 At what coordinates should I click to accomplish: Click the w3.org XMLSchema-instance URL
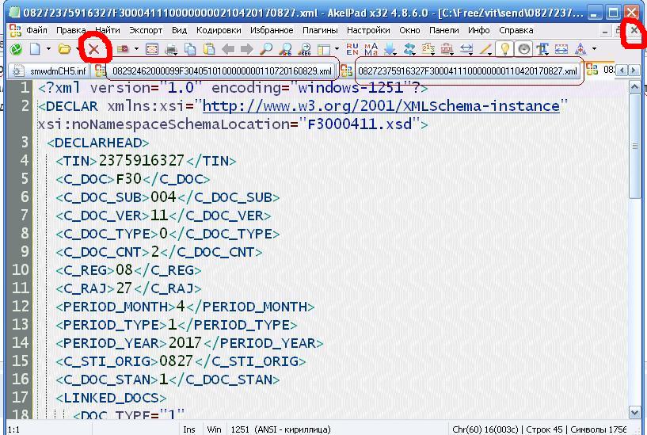(x=380, y=105)
